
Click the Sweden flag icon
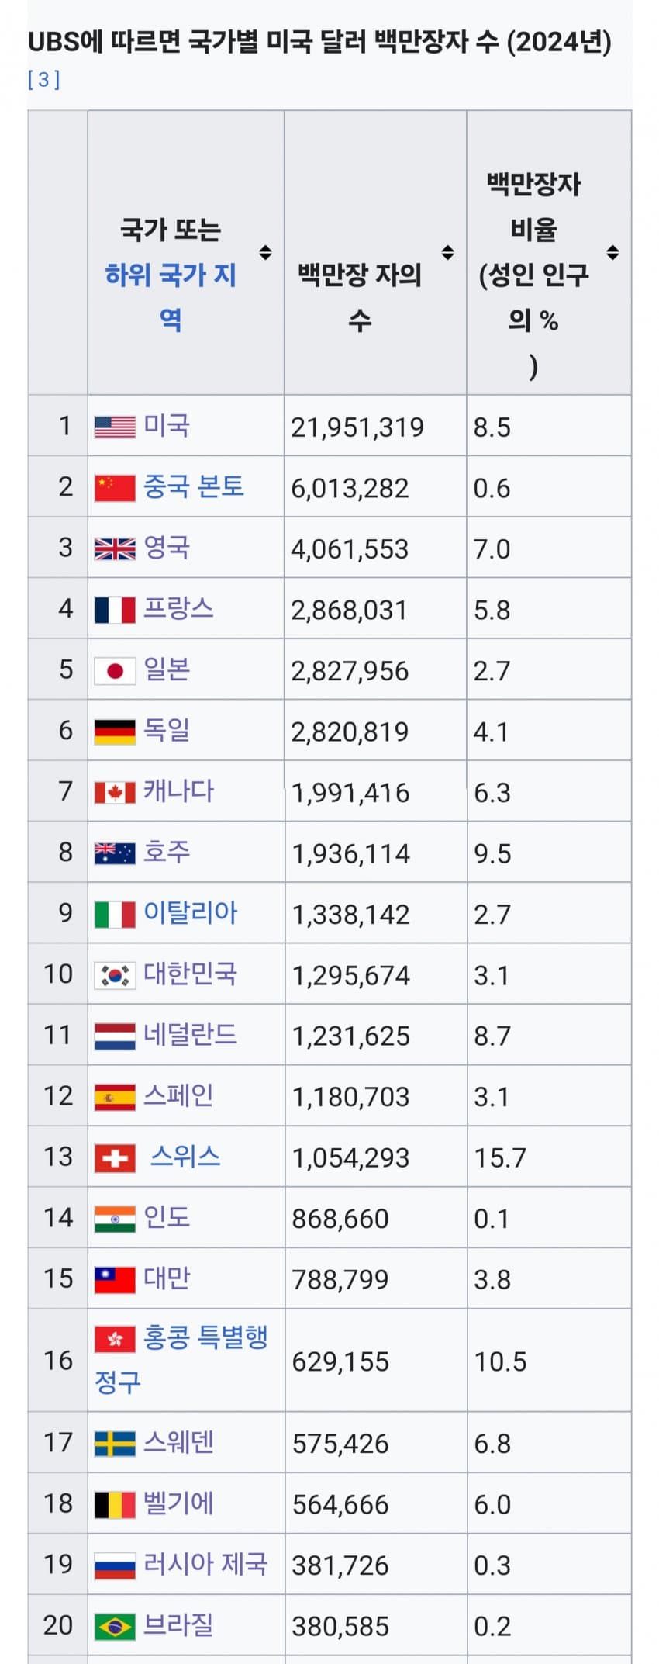click(115, 1444)
